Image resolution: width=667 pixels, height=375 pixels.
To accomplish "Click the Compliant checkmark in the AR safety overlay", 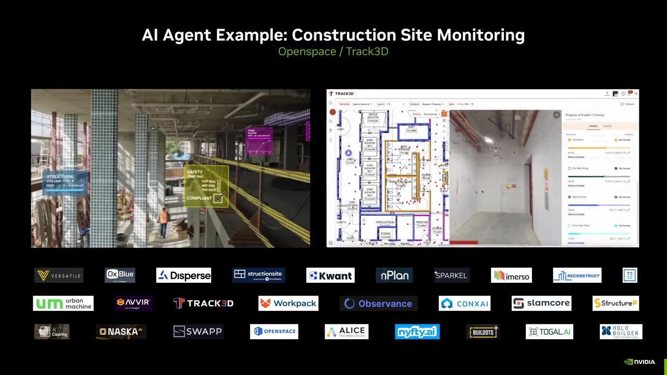I will coord(219,197).
